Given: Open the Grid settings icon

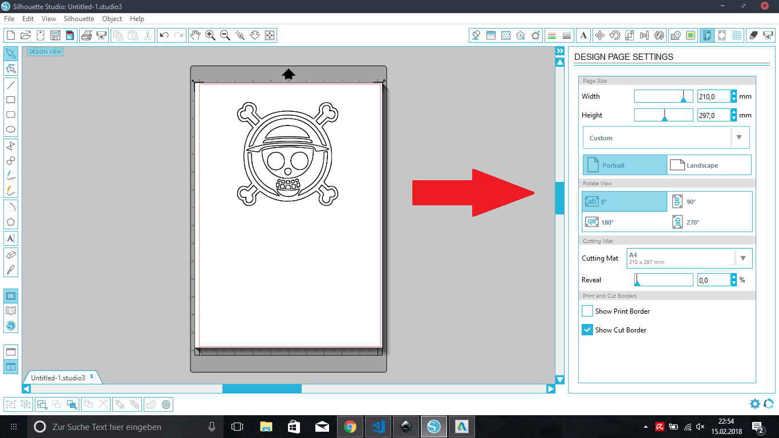Looking at the screenshot, I should click(x=737, y=35).
